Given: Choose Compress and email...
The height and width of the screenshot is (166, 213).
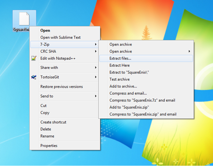Looking at the screenshot, I should click(146, 93).
